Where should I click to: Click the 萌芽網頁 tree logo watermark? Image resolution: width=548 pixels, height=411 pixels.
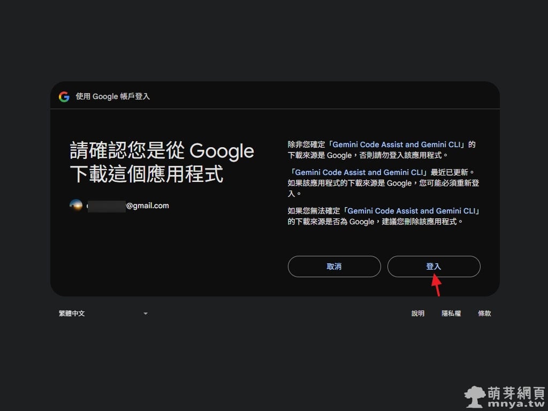click(475, 397)
